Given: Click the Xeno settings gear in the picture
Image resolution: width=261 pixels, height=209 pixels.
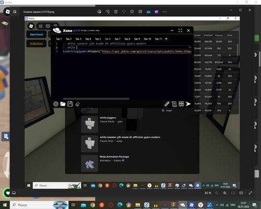Looking at the screenshot, I should (x=56, y=104).
